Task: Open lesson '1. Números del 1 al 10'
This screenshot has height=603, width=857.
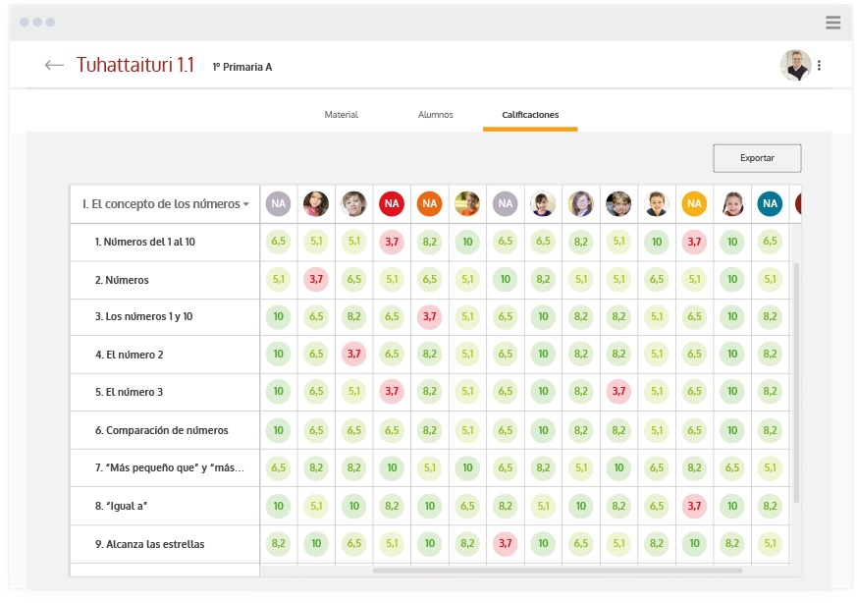Action: [x=144, y=242]
